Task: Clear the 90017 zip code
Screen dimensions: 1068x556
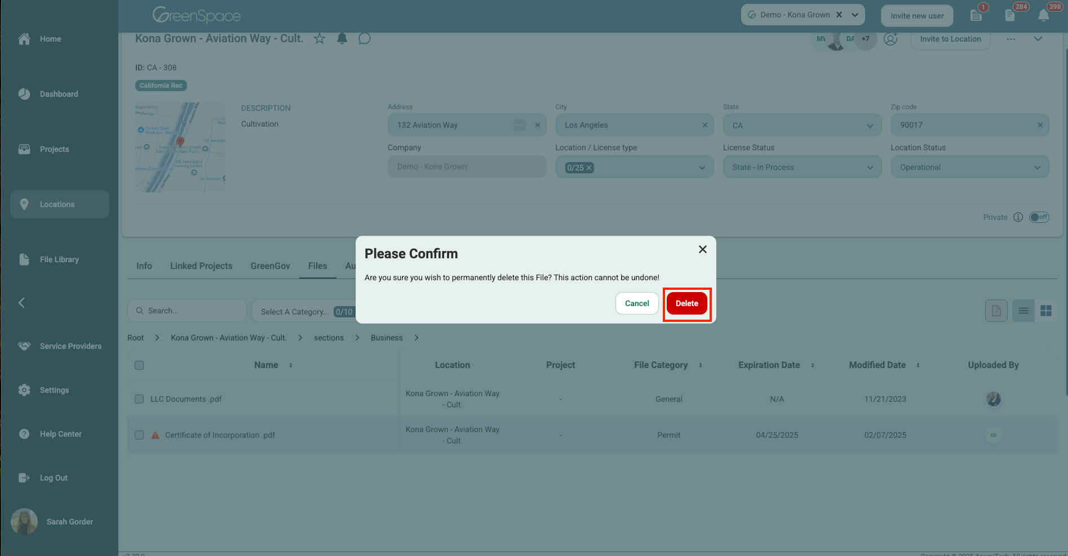Action: [x=1040, y=125]
